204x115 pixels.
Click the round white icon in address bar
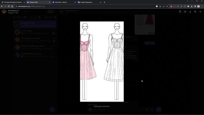click(157, 6)
